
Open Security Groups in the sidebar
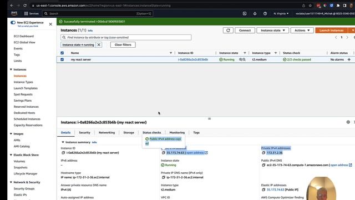(x=24, y=189)
